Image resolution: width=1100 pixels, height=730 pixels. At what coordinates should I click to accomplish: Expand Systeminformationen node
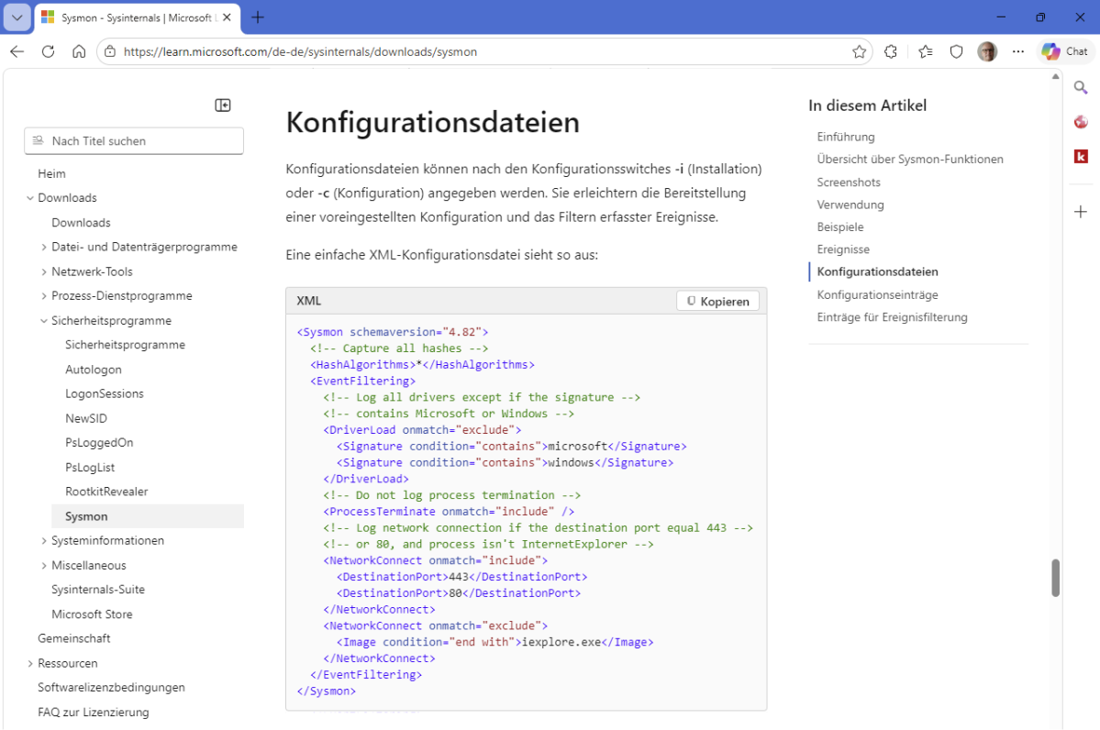coord(43,541)
